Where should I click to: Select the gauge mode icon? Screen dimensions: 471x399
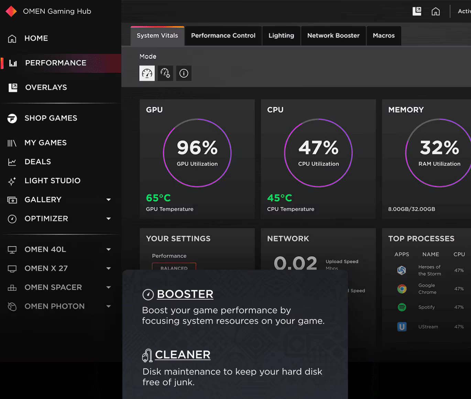tap(147, 73)
